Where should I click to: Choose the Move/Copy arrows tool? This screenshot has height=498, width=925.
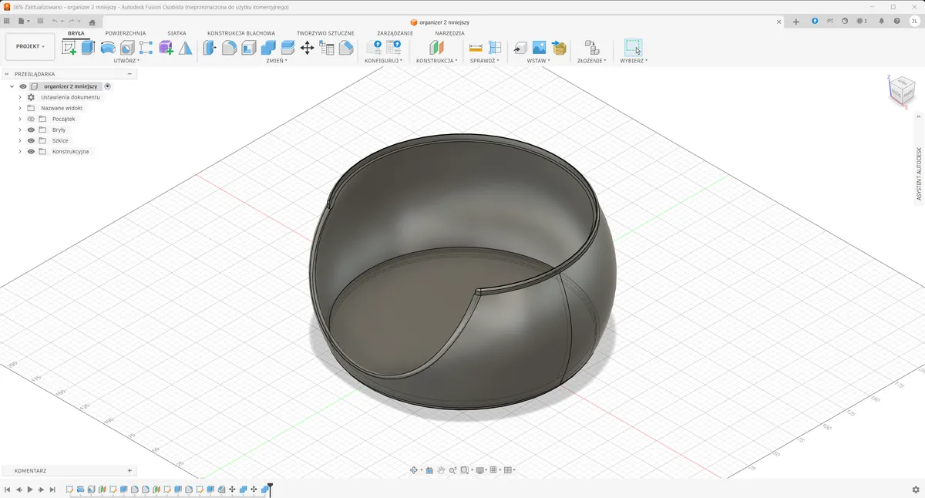(307, 48)
